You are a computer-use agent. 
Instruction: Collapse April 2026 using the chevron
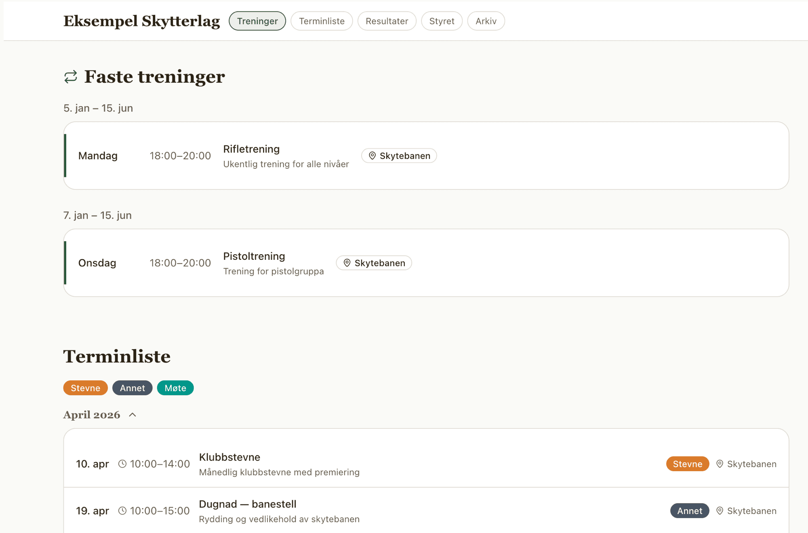pos(133,415)
